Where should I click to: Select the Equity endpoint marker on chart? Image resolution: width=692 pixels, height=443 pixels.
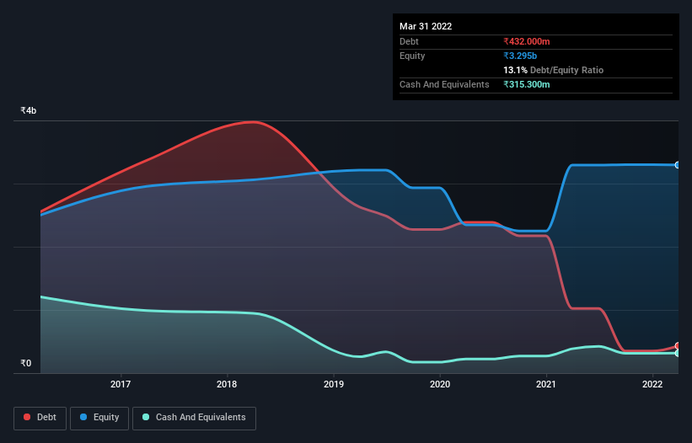pos(678,165)
